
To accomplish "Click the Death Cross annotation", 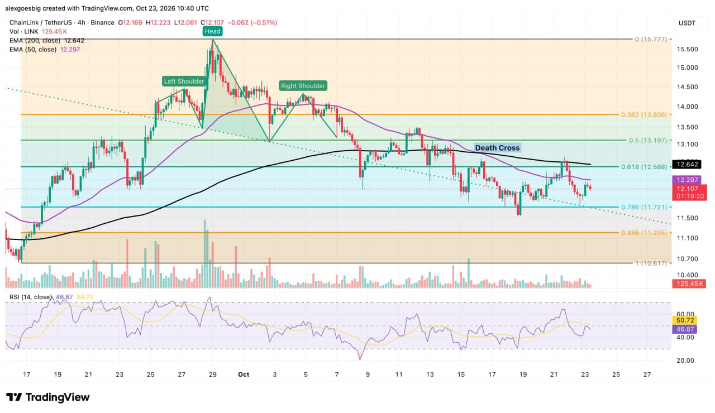I will (x=497, y=148).
